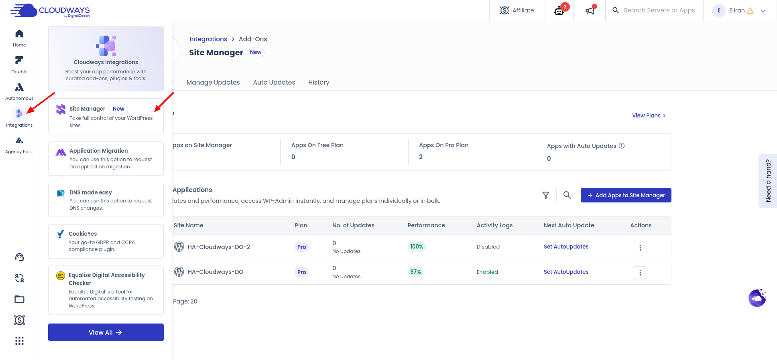Open the bot notifications icon
This screenshot has height=360, width=777.
tap(559, 10)
